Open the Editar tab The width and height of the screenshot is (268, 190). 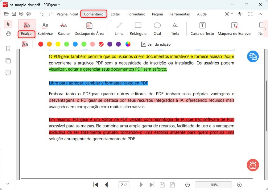(x=115, y=14)
